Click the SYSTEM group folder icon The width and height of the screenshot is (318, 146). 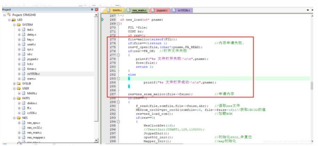[x=19, y=25]
